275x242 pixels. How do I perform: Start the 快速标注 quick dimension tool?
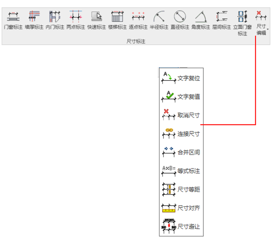[97, 20]
